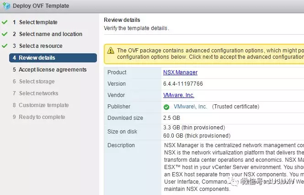Image resolution: width=304 pixels, height=195 pixels.
Task: Open the VMware, Inc. vendor link
Action: (179, 95)
